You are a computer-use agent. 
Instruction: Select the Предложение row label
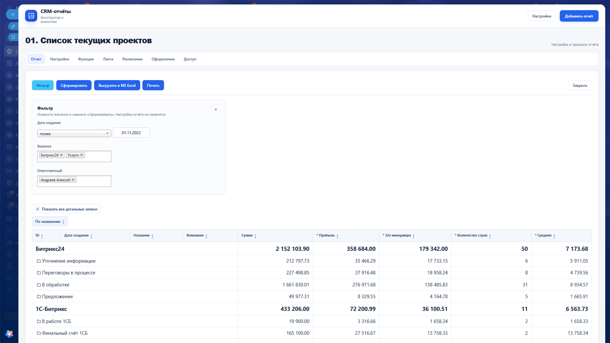click(58, 297)
